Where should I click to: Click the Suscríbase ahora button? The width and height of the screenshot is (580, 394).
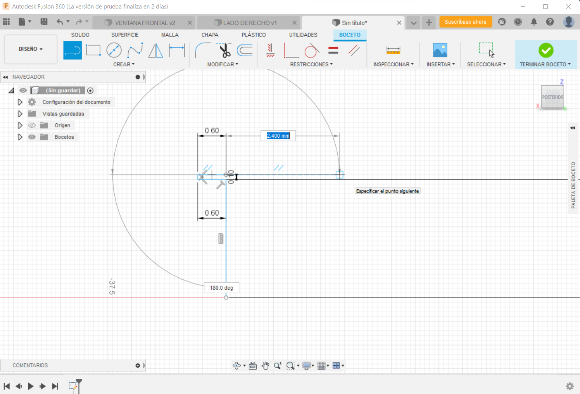(466, 22)
